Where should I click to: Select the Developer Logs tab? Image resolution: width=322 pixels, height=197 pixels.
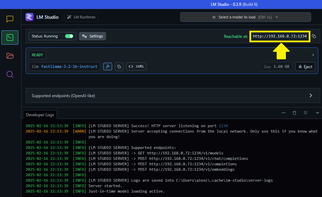[x=40, y=115]
